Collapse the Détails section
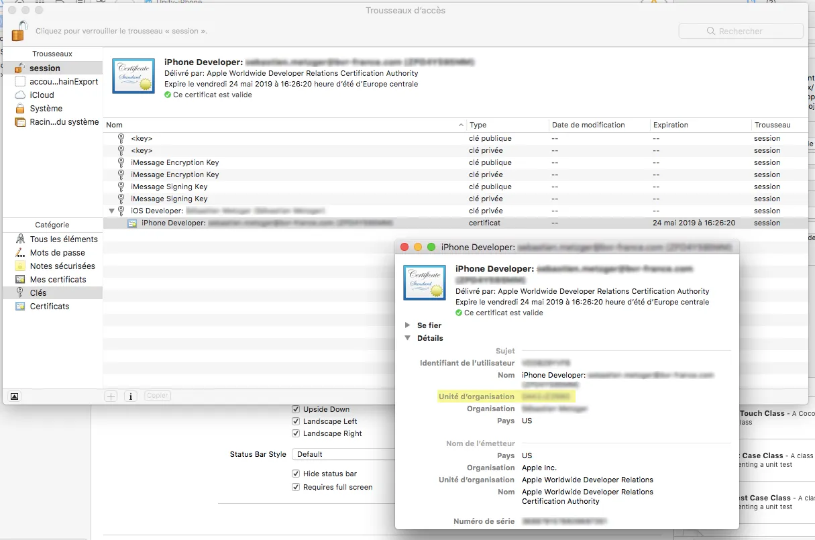 point(407,338)
